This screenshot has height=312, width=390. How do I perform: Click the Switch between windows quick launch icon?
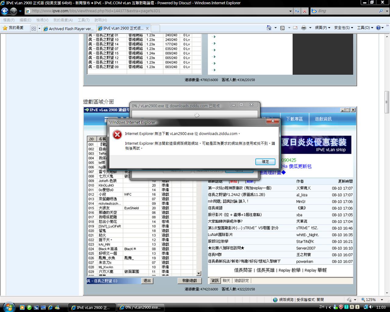pos(36,307)
